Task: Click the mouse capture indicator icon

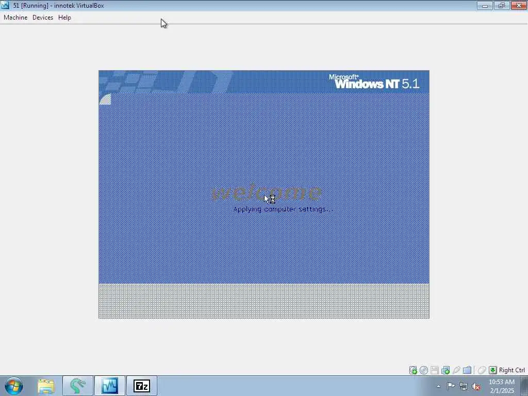Action: coord(482,370)
